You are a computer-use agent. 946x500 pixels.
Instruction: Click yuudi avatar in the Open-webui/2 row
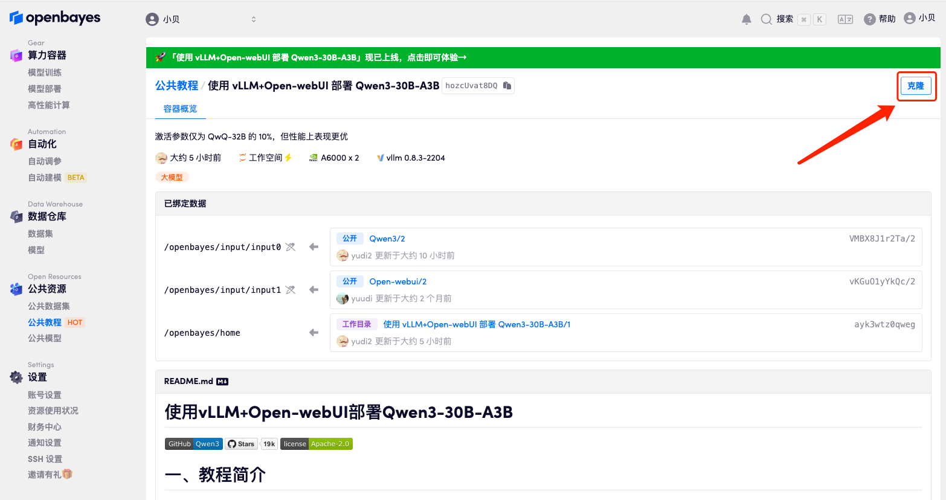343,298
